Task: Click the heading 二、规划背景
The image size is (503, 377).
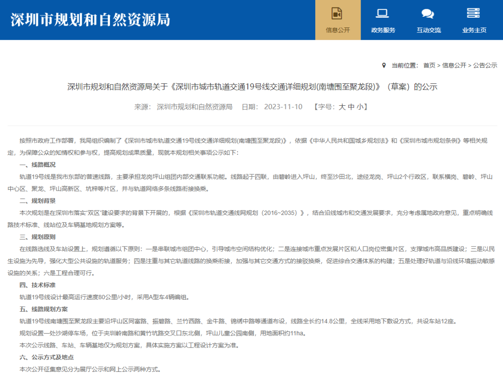Action: tap(38, 201)
